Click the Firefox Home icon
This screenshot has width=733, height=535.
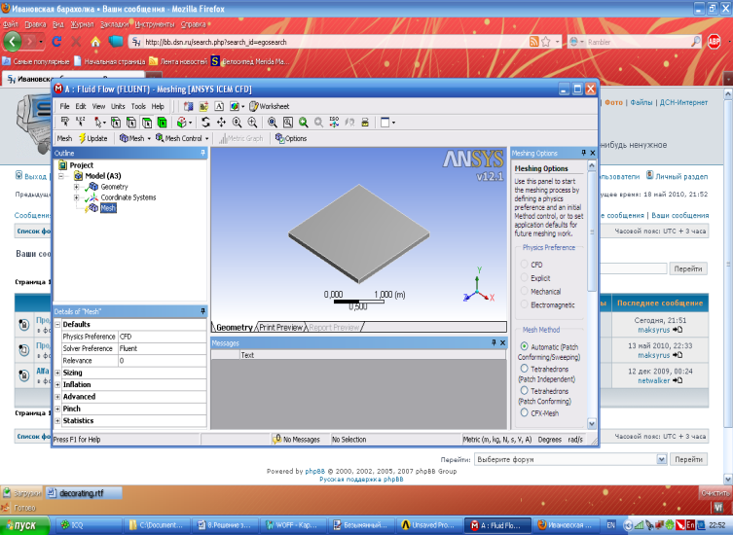tap(95, 42)
